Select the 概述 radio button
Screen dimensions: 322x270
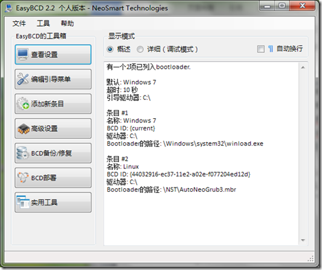tap(110, 49)
